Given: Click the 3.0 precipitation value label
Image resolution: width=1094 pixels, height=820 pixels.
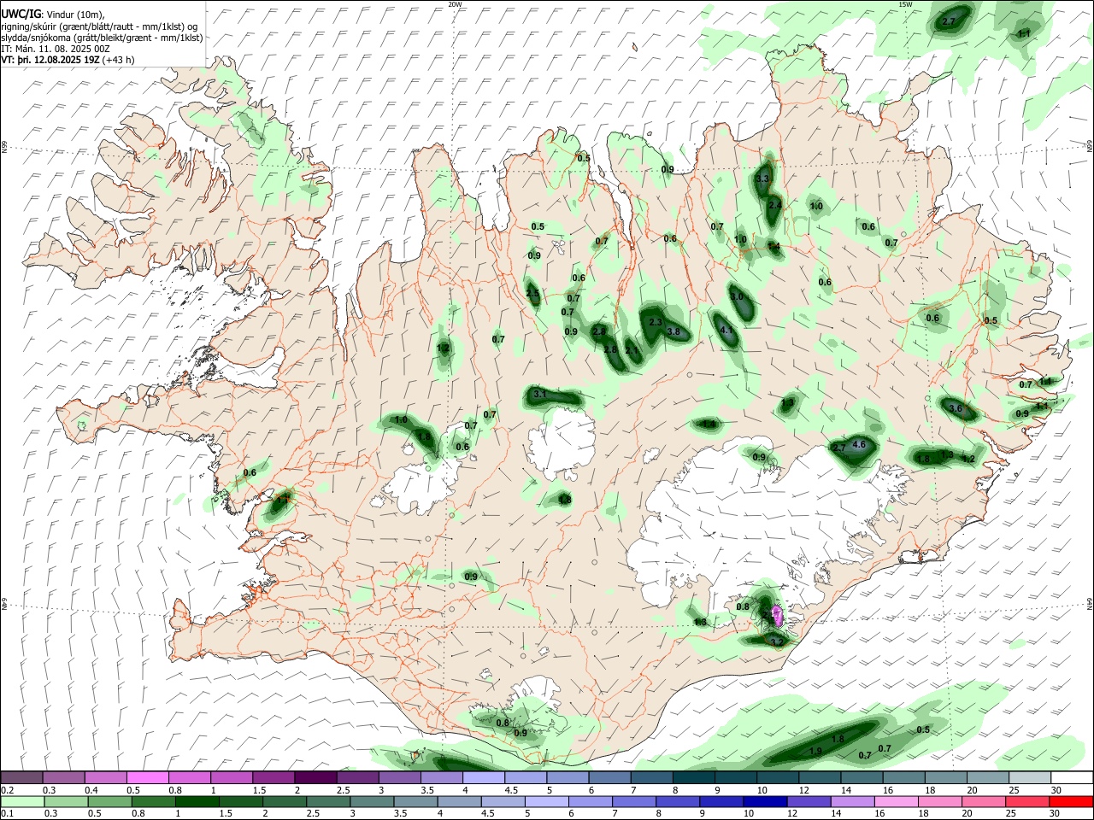Looking at the screenshot, I should 737,296.
